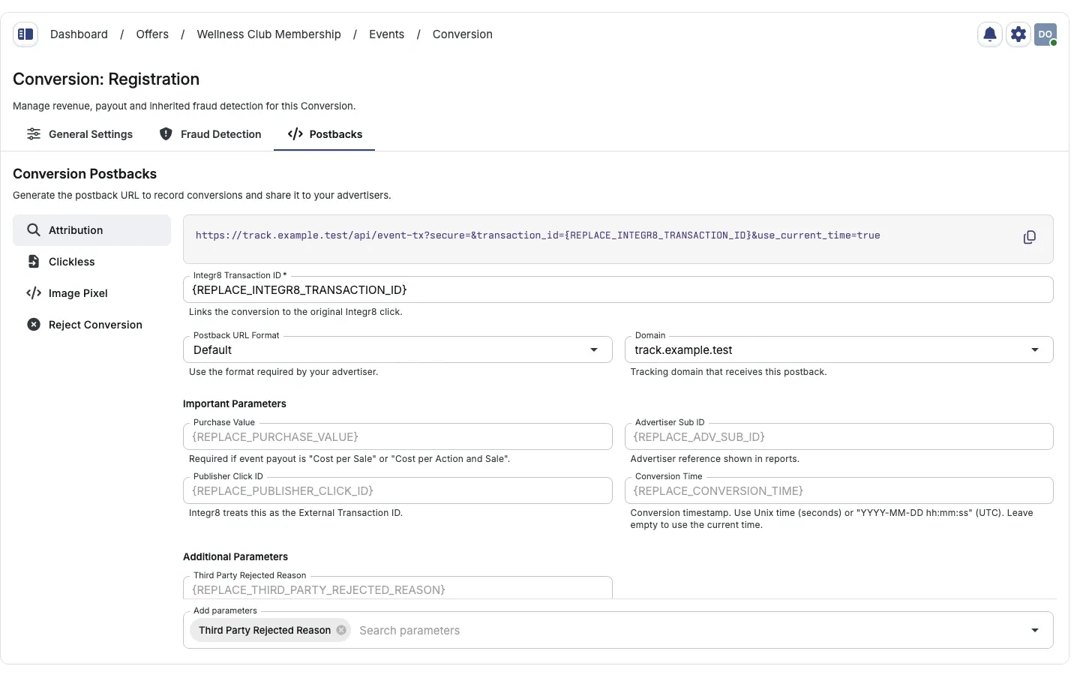This screenshot has width=1080, height=675.
Task: Remove the Third Party Rejected Reason chip
Action: 341,630
